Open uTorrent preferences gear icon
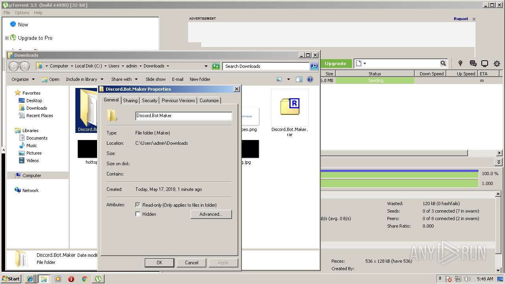 497,64
